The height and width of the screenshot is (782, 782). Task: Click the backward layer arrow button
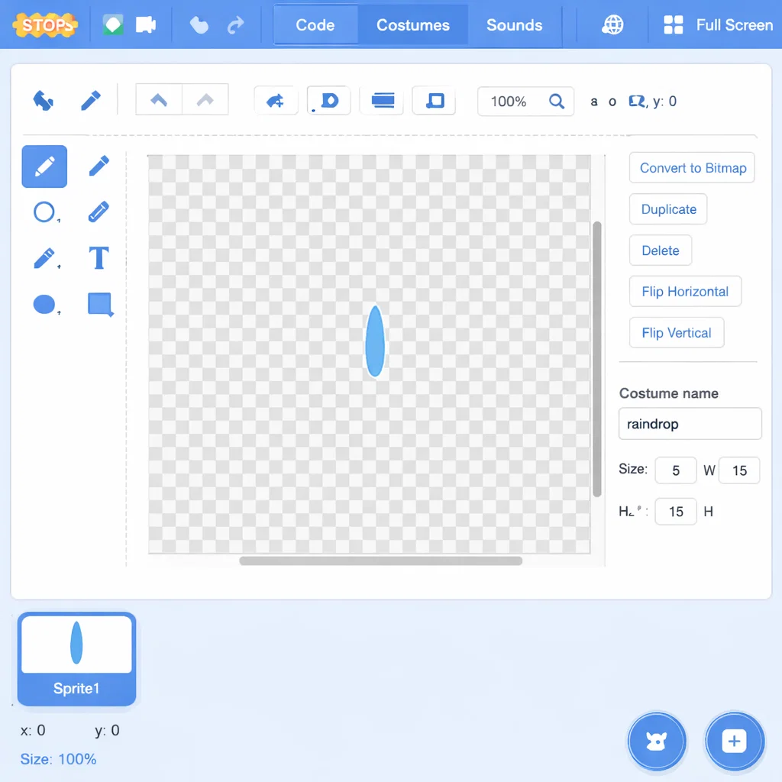click(x=205, y=100)
